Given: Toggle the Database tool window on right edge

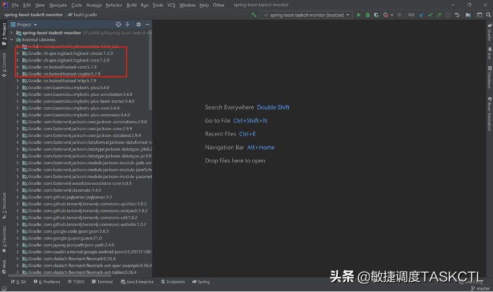Looking at the screenshot, I should (x=490, y=77).
